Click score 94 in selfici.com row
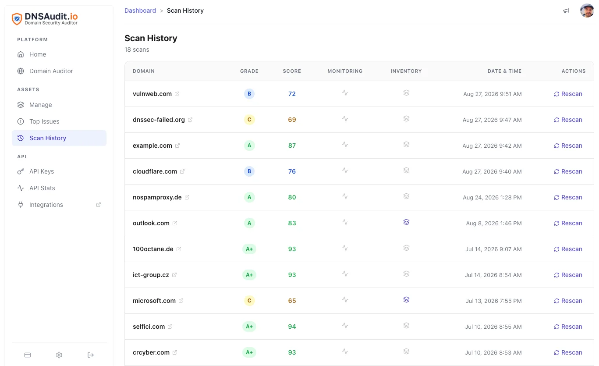This screenshot has height=366, width=599. click(292, 327)
